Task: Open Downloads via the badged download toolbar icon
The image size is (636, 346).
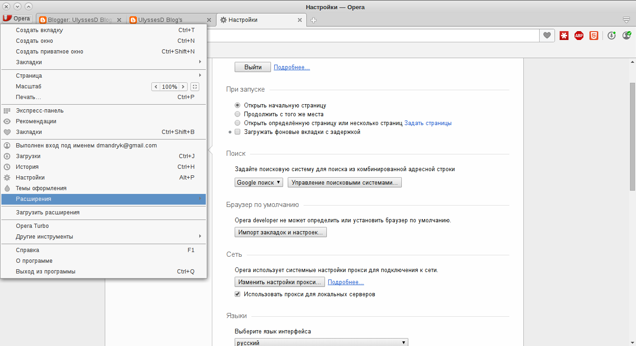Action: click(611, 35)
